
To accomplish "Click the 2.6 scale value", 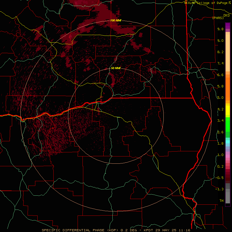I will pos(220,132).
